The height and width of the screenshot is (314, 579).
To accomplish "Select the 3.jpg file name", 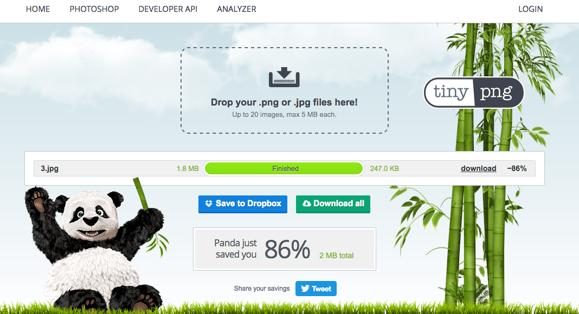I will click(x=49, y=168).
